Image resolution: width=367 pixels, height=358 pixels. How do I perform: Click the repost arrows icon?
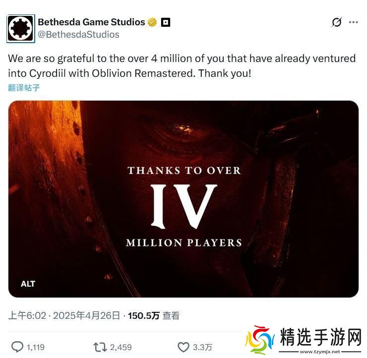[x=100, y=347]
